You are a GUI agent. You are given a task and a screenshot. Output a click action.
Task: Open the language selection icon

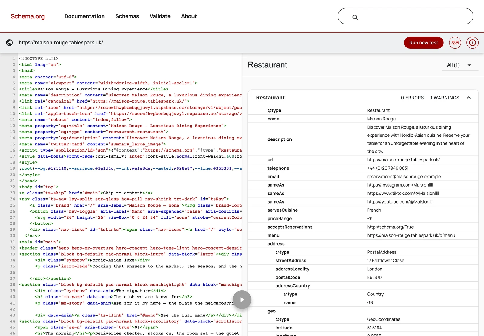[455, 43]
